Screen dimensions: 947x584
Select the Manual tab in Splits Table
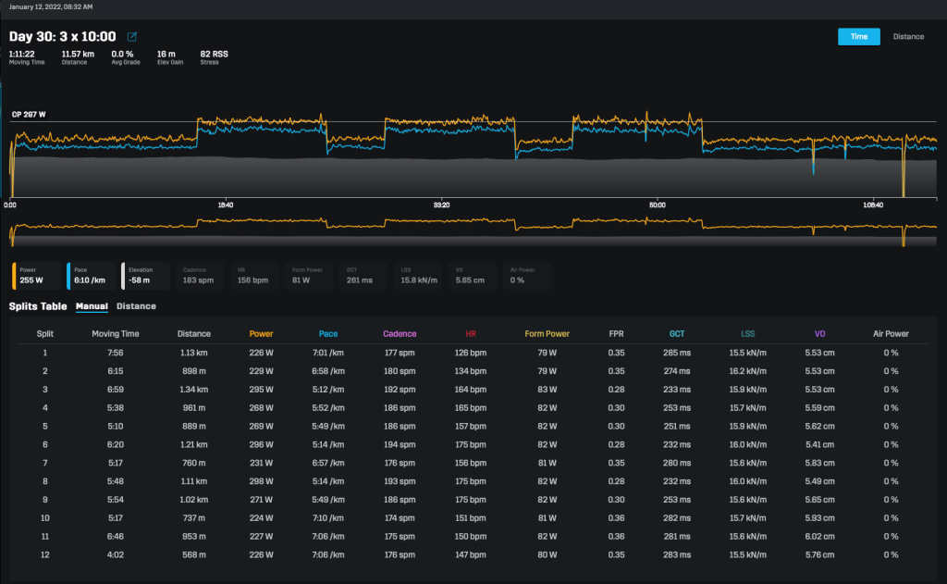[92, 306]
